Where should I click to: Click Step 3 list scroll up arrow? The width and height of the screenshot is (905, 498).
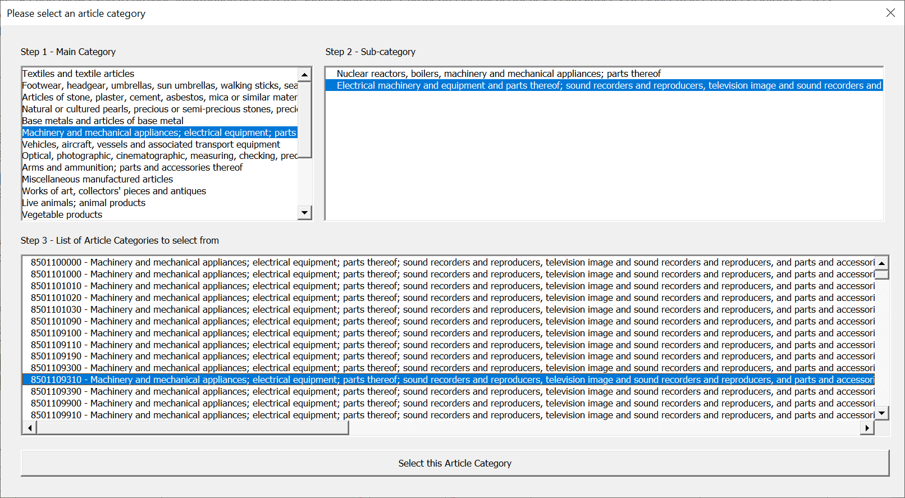[x=881, y=263]
